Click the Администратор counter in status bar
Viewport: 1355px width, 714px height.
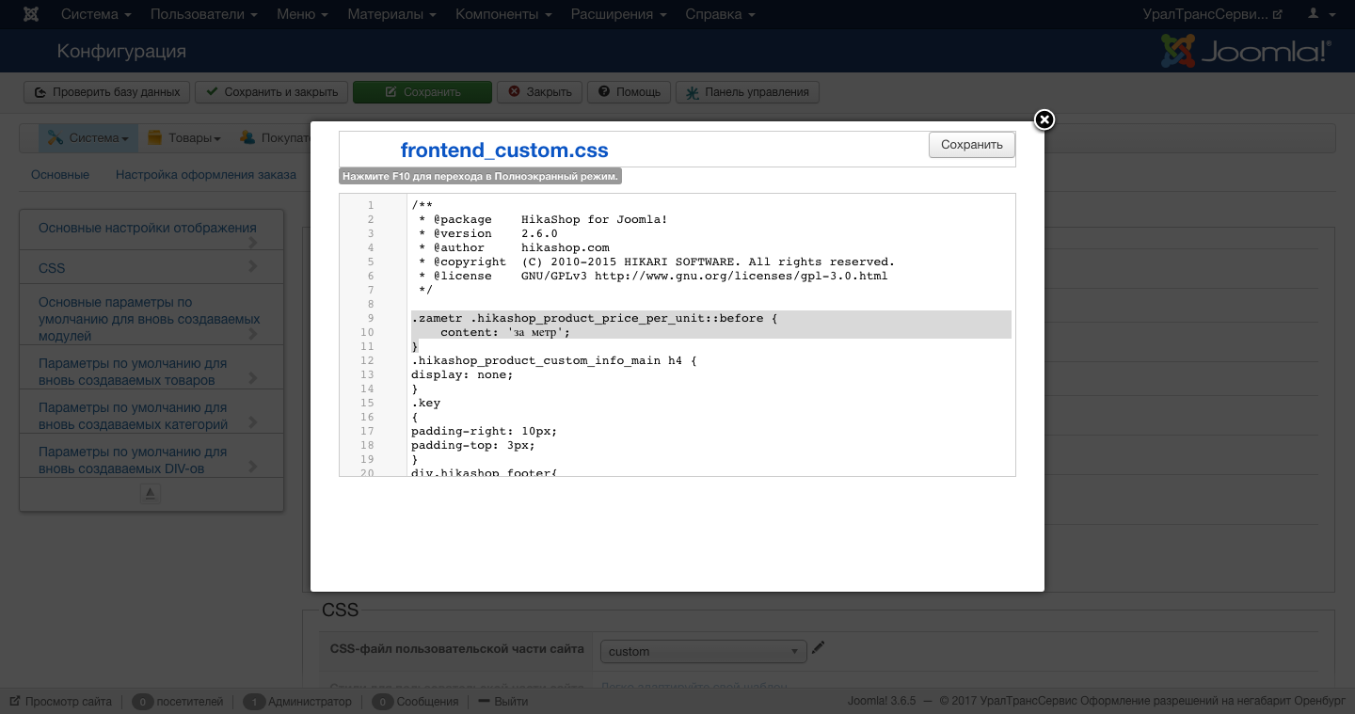pyautogui.click(x=296, y=702)
